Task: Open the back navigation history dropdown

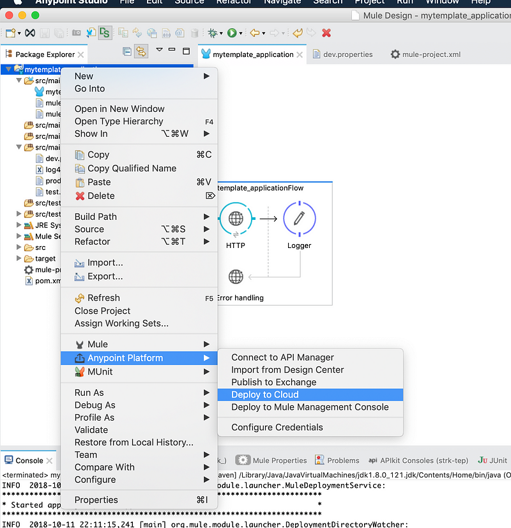Action: click(x=264, y=33)
